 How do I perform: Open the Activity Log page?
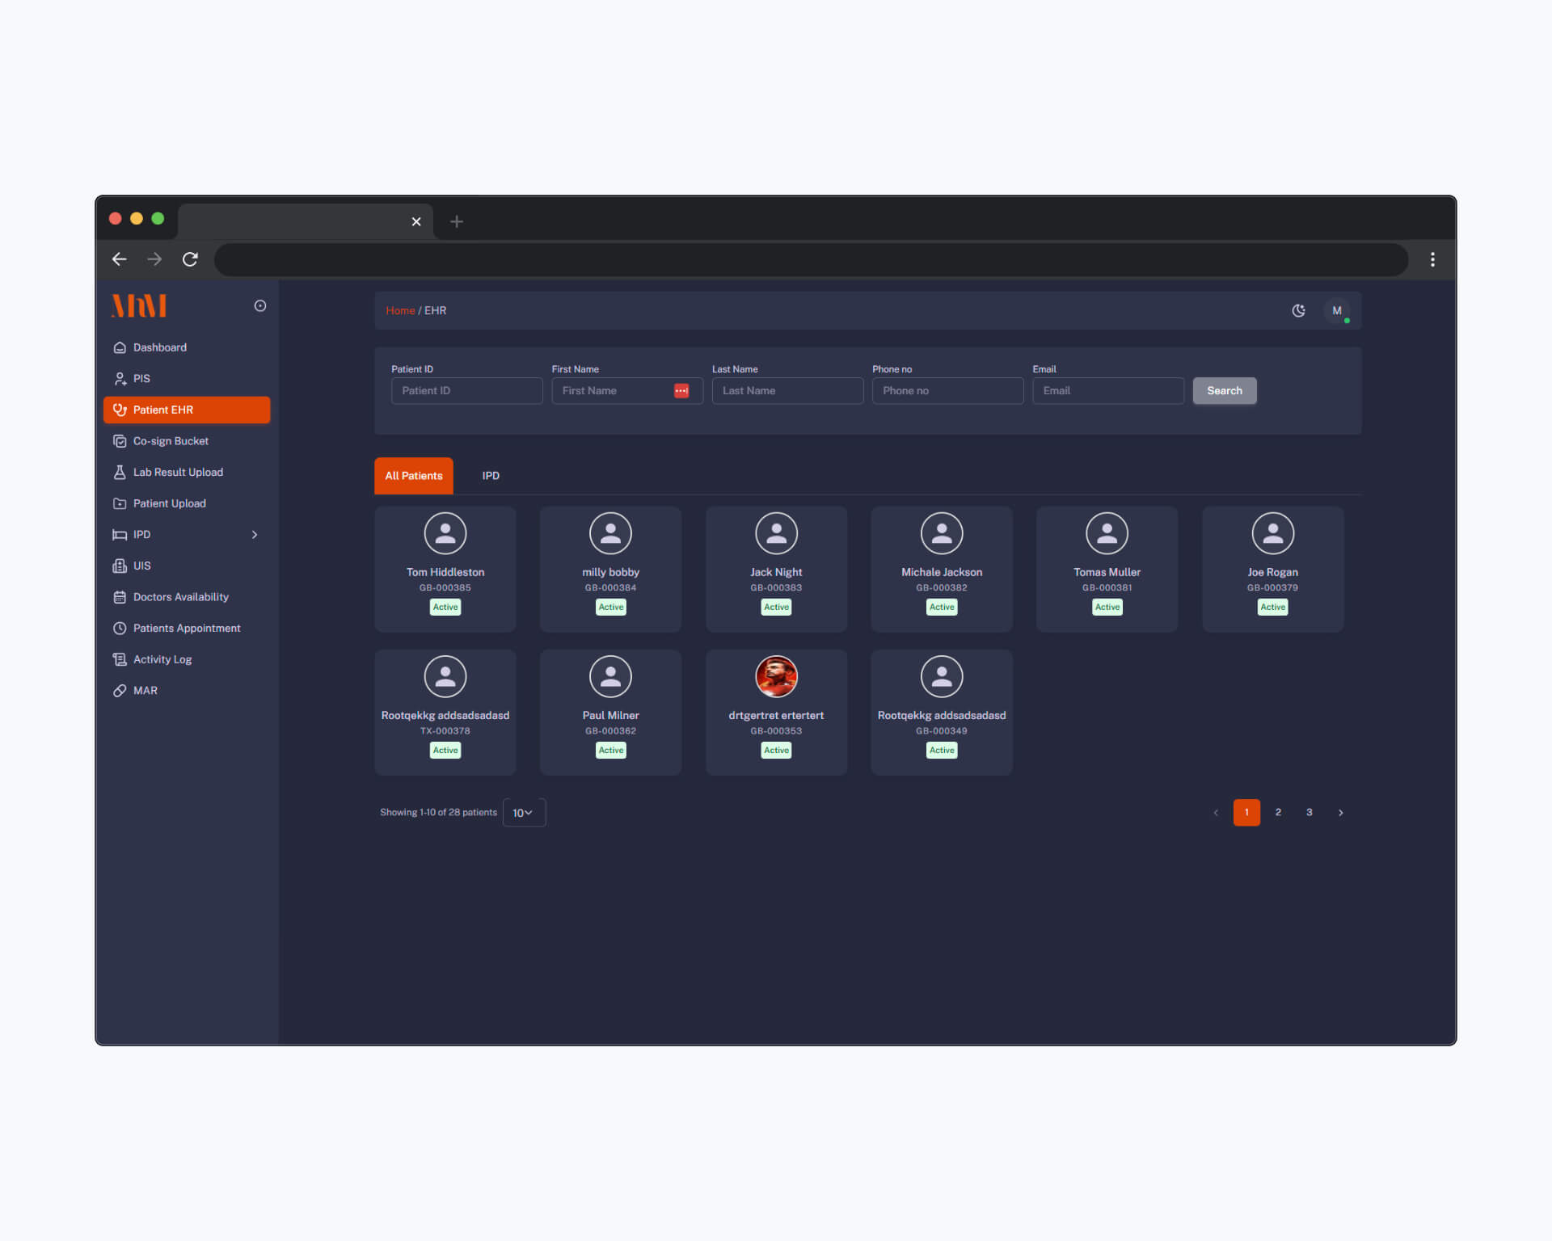[x=162, y=659]
